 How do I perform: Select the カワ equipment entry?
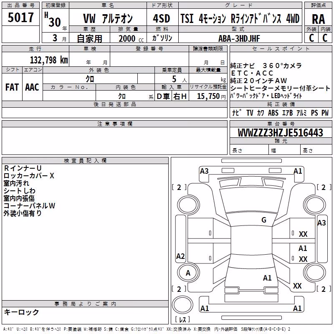pyautogui.click(x=260, y=113)
